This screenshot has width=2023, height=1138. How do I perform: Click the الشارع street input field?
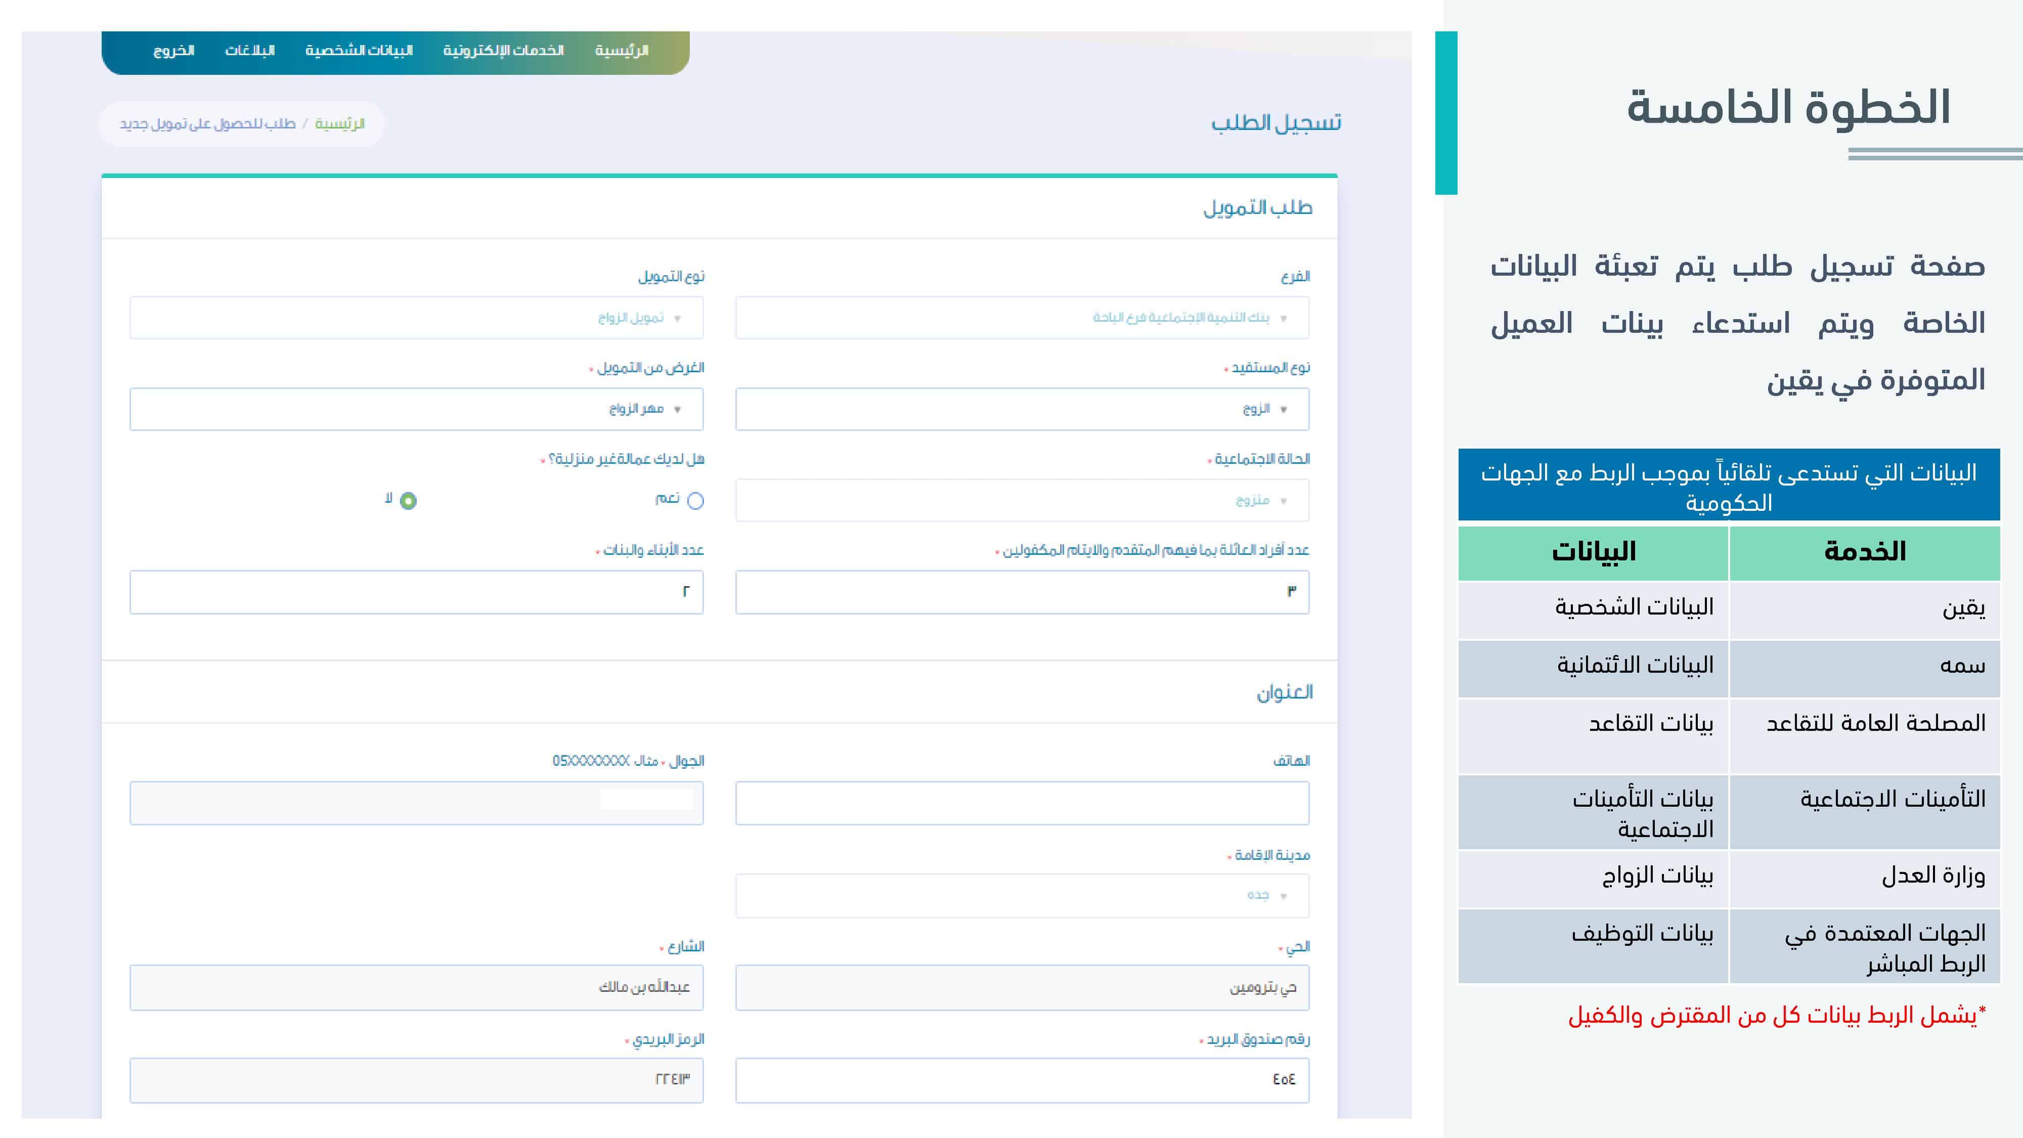pyautogui.click(x=416, y=987)
